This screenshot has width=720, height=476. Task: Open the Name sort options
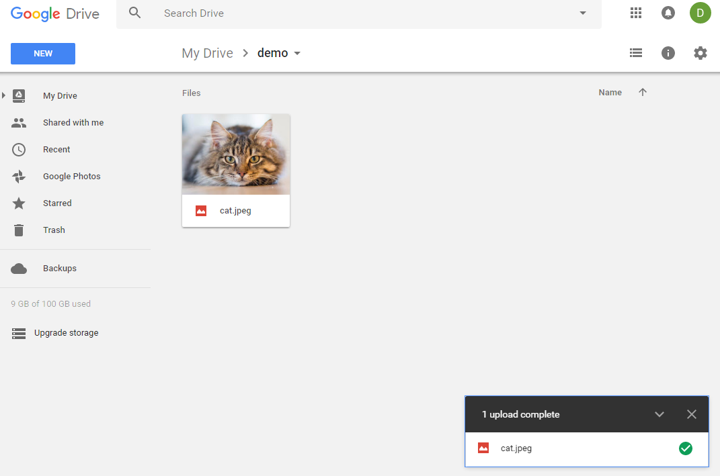point(610,92)
